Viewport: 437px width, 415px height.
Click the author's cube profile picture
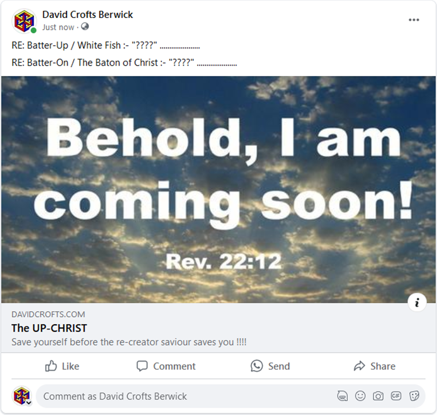click(24, 21)
